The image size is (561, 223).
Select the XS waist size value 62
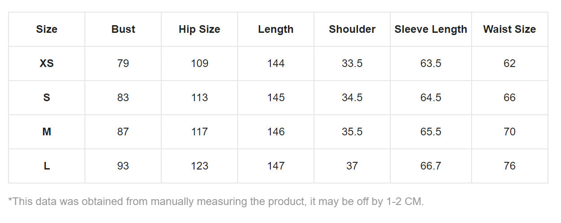pyautogui.click(x=509, y=63)
